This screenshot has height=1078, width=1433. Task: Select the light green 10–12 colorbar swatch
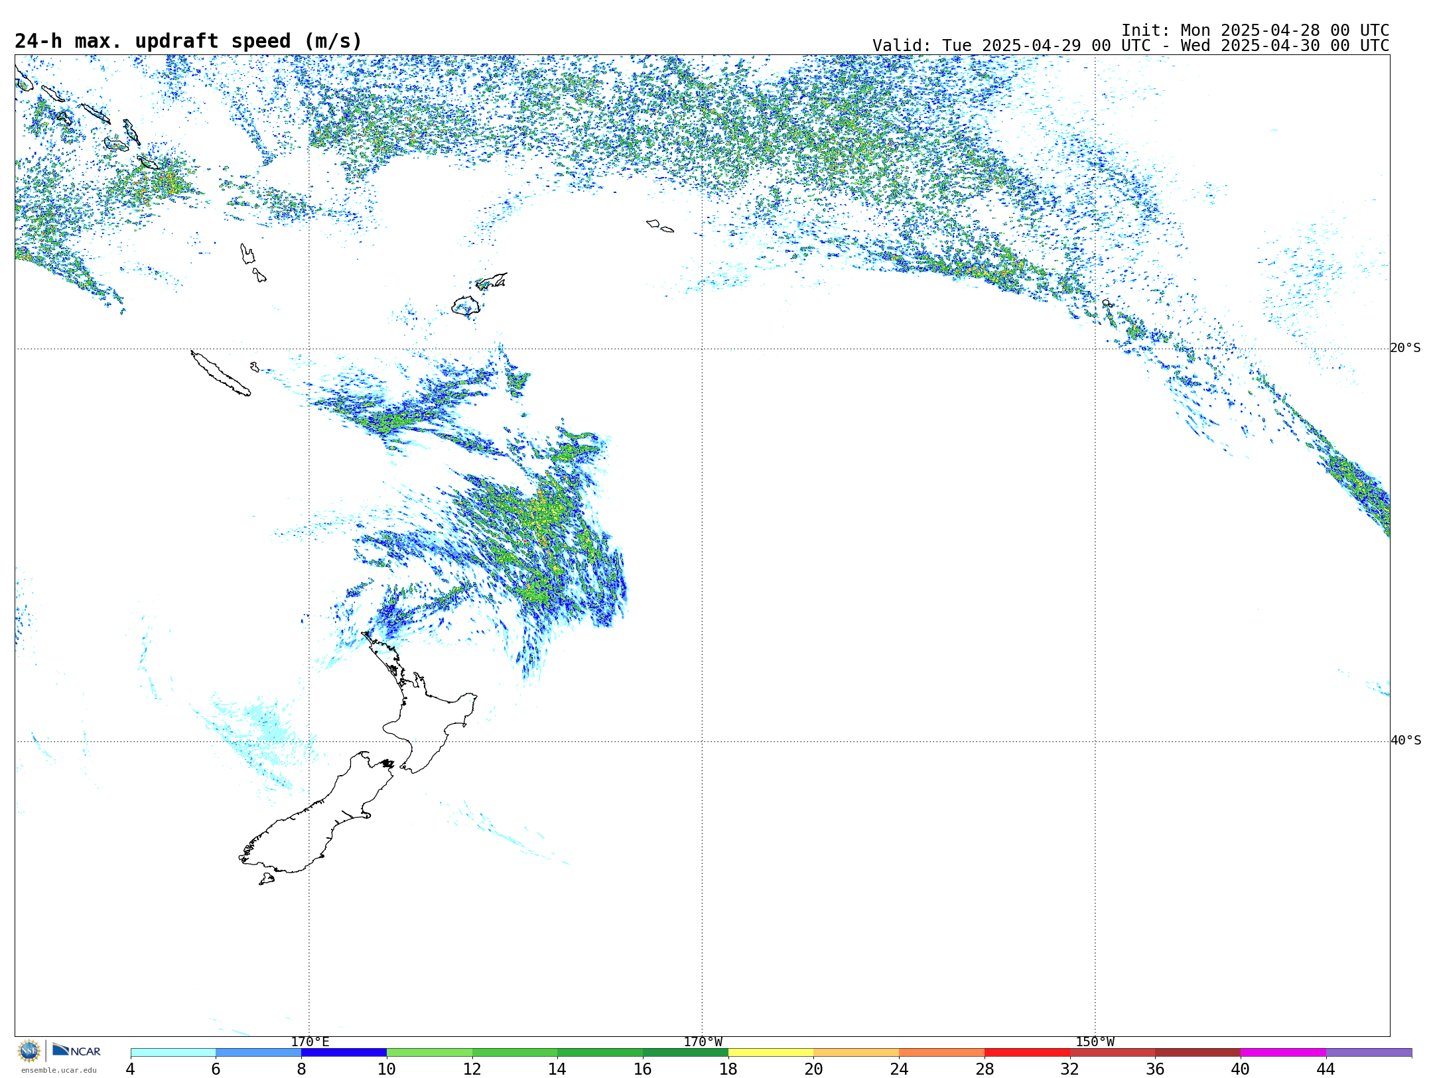tap(429, 1053)
